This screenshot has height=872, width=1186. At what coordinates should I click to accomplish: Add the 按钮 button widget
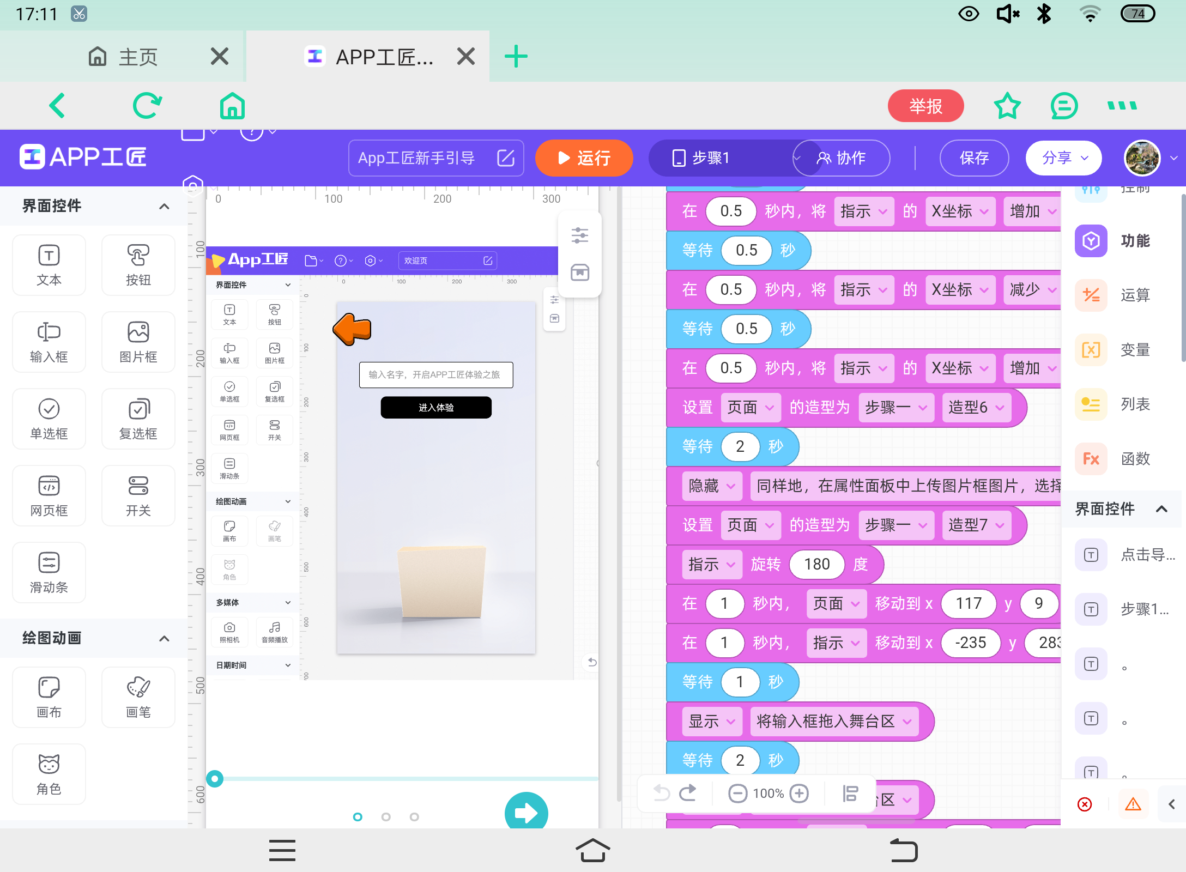[x=138, y=265]
